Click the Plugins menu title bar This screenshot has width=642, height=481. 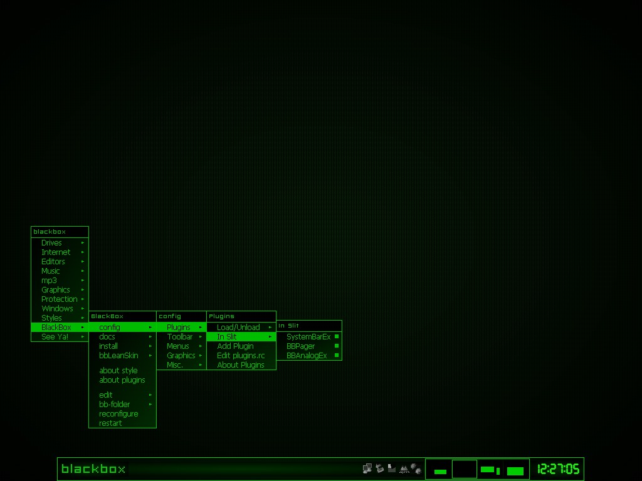[x=241, y=316]
